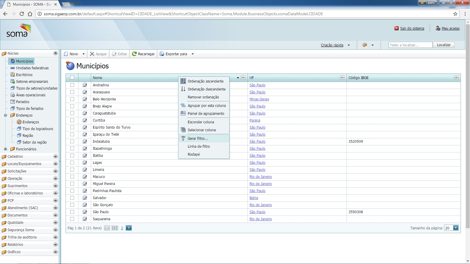The height and width of the screenshot is (264, 470).
Task: Check the Macuco row checkbox
Action: click(72, 176)
